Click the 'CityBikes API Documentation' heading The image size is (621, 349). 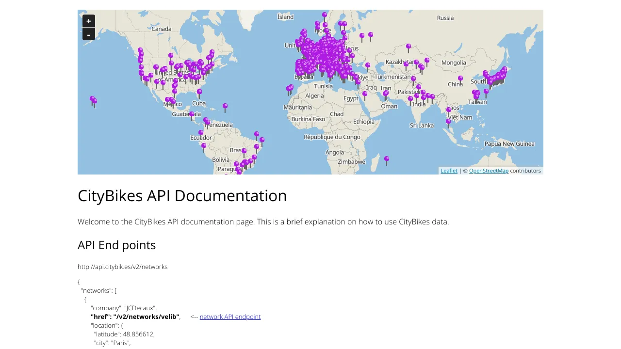click(x=182, y=195)
